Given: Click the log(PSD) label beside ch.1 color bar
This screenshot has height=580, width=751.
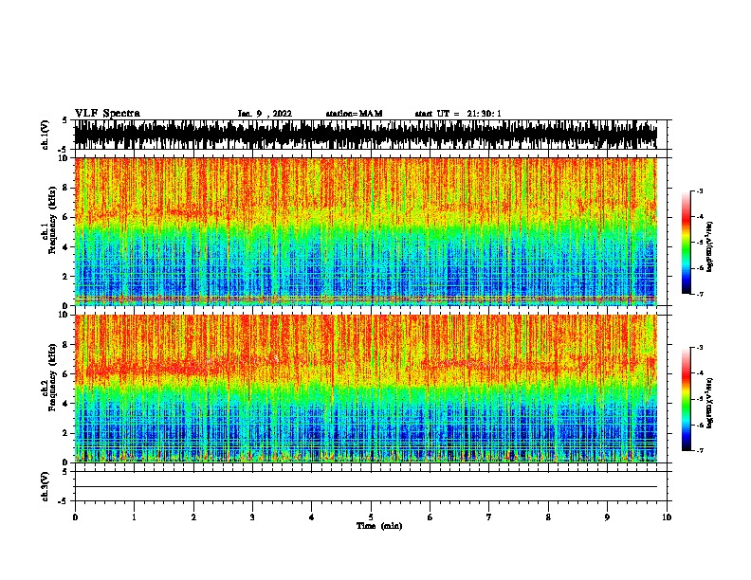Looking at the screenshot, I should click(x=709, y=246).
